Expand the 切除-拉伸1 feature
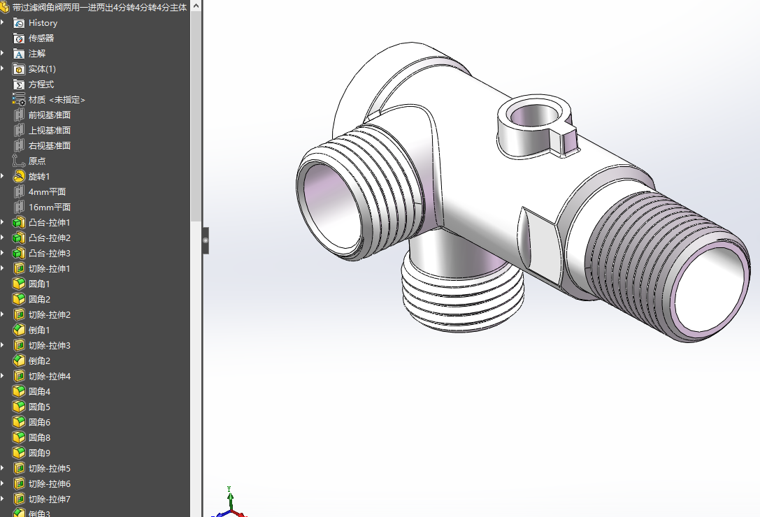760x517 pixels. coord(2,269)
